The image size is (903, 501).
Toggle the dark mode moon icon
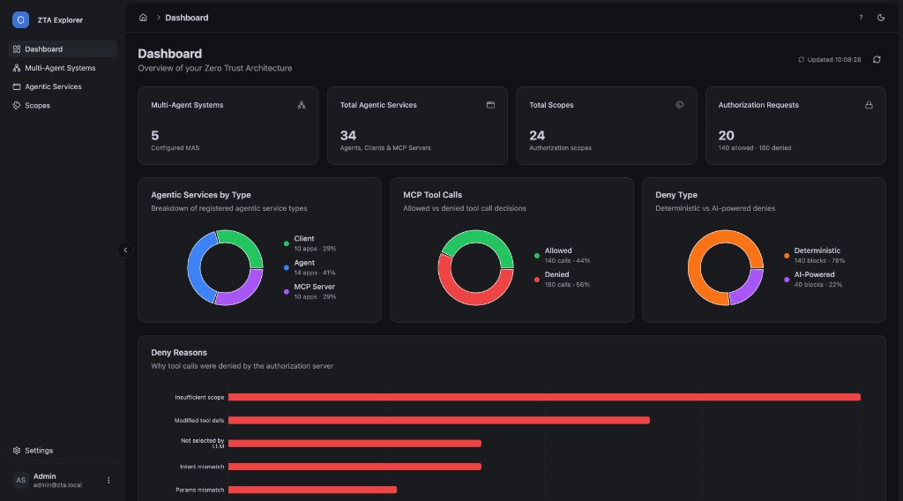click(881, 18)
